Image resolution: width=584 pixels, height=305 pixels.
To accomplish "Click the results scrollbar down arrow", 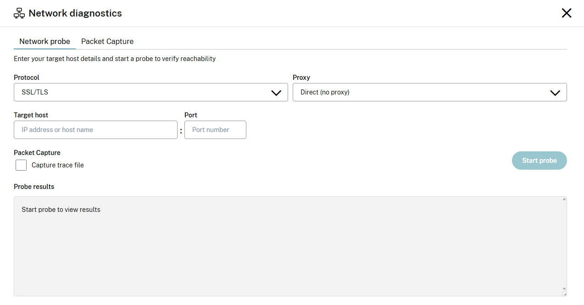I will click(x=564, y=289).
